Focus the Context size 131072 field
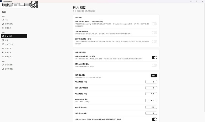 [x=151, y=101]
